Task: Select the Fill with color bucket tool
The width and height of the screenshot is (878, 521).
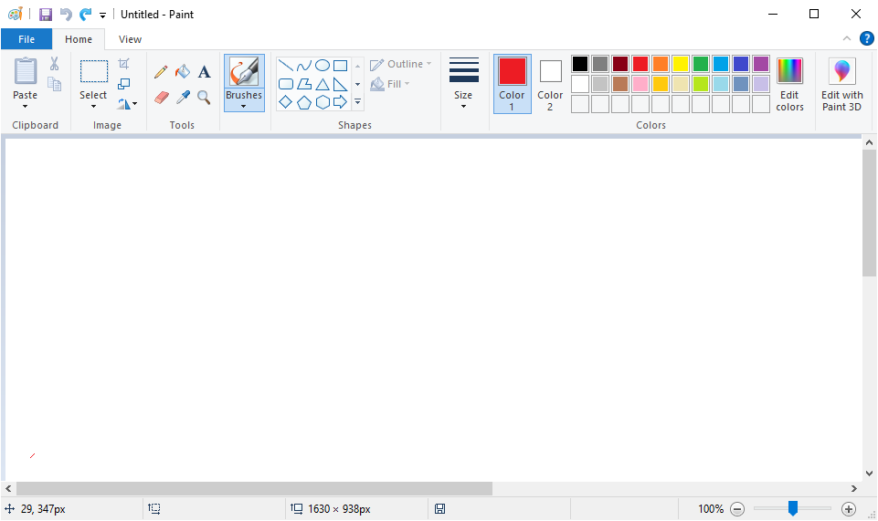Action: pyautogui.click(x=183, y=72)
